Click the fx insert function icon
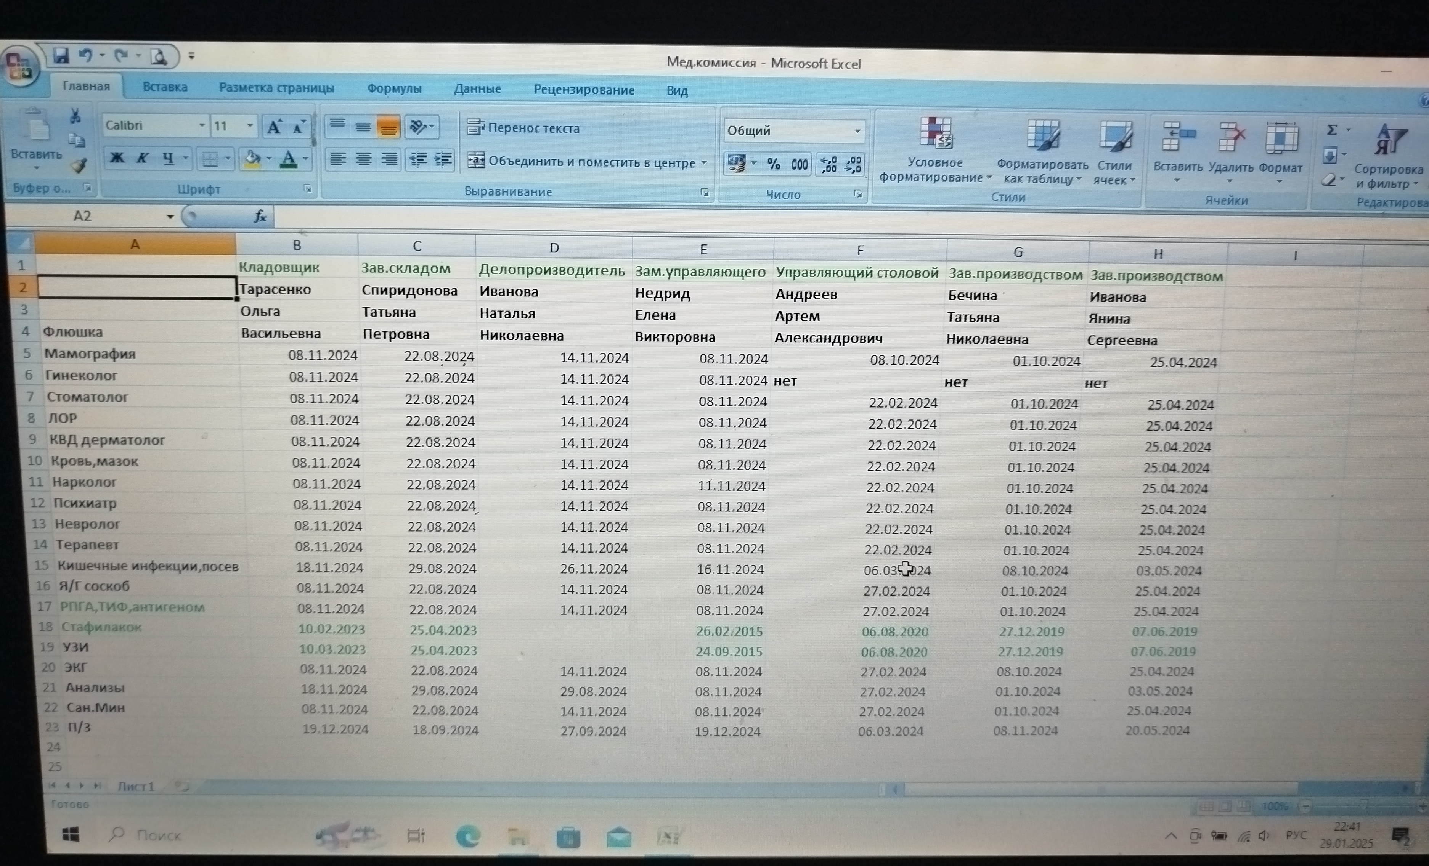Screen dimensions: 1429x866 [260, 217]
